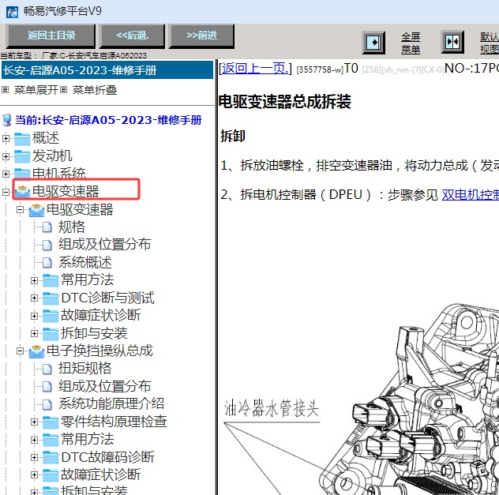Open the 系统概述 page

point(85,262)
